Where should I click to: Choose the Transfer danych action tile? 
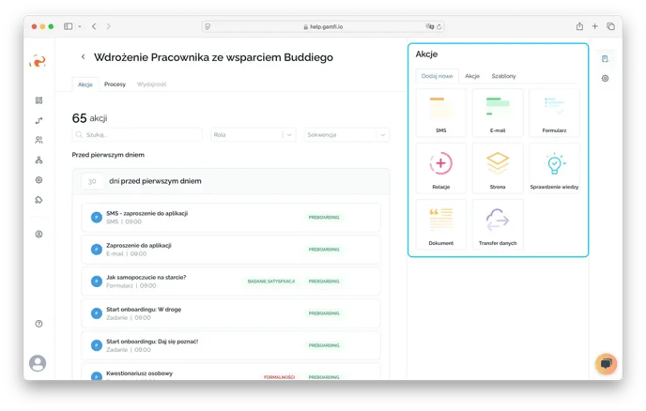tap(498, 224)
